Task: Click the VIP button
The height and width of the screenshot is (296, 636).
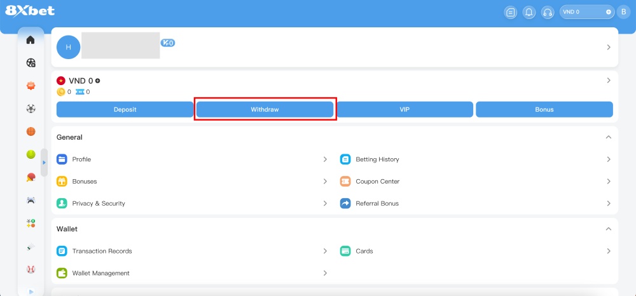Action: pos(404,109)
